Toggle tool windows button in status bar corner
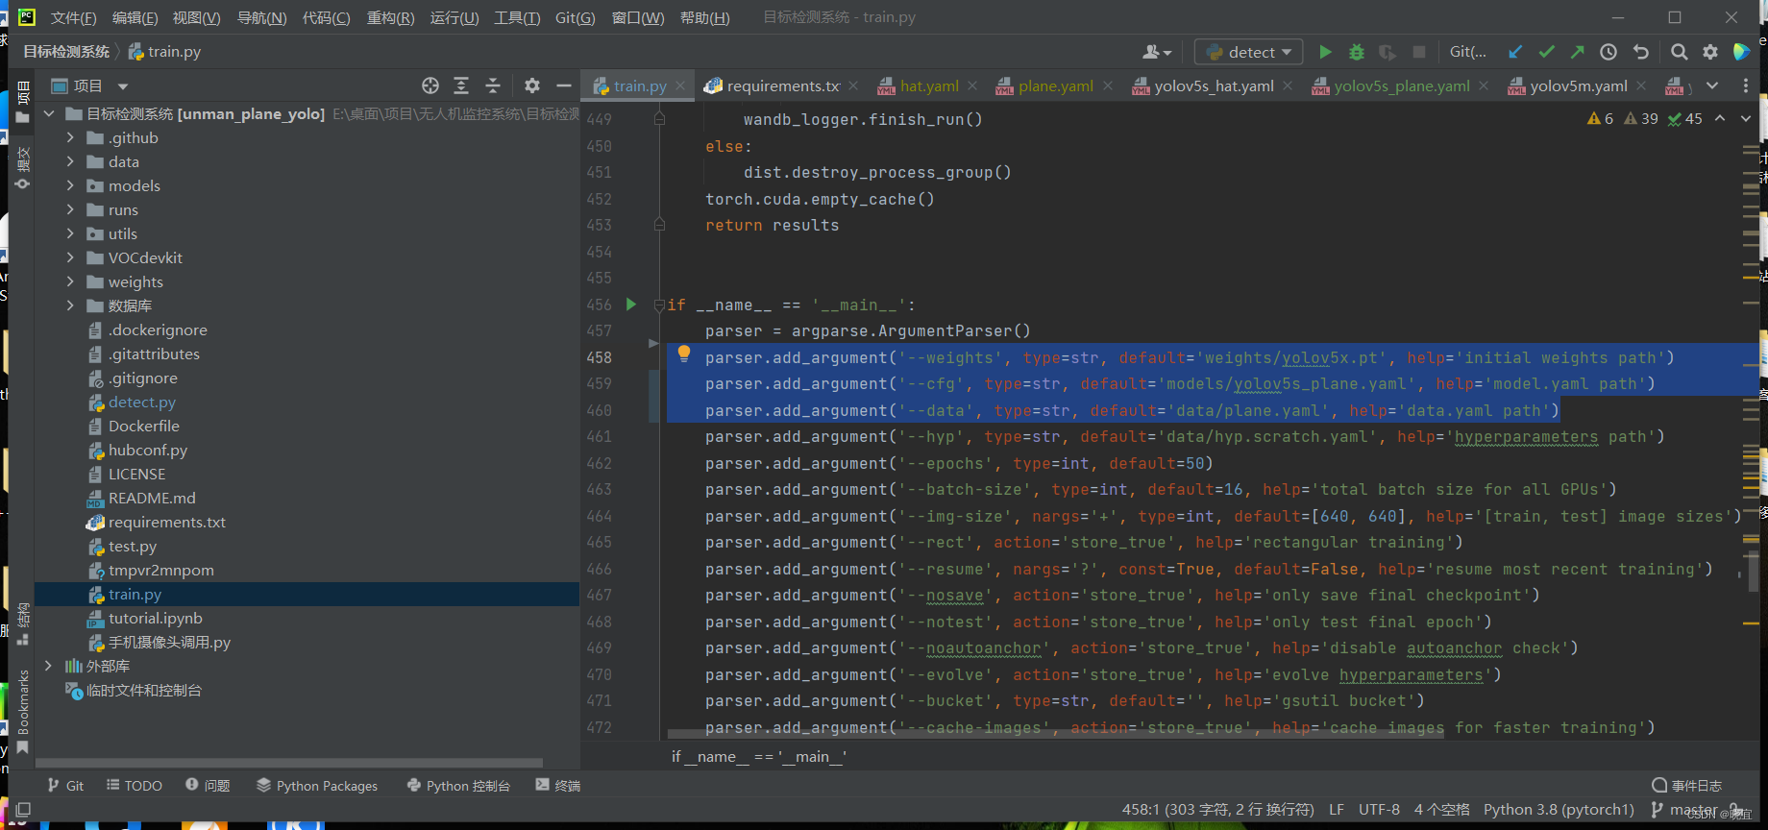1768x830 pixels. [x=23, y=810]
